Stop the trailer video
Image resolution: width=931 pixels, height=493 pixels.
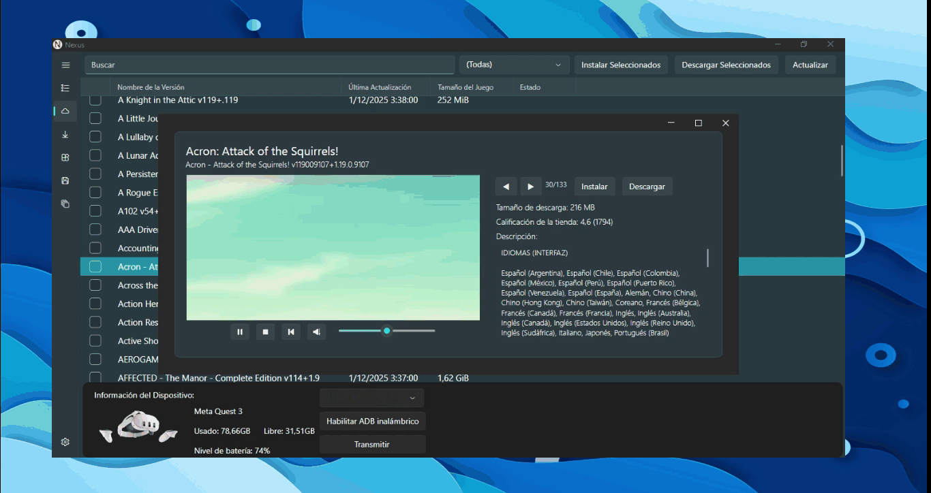pos(265,332)
